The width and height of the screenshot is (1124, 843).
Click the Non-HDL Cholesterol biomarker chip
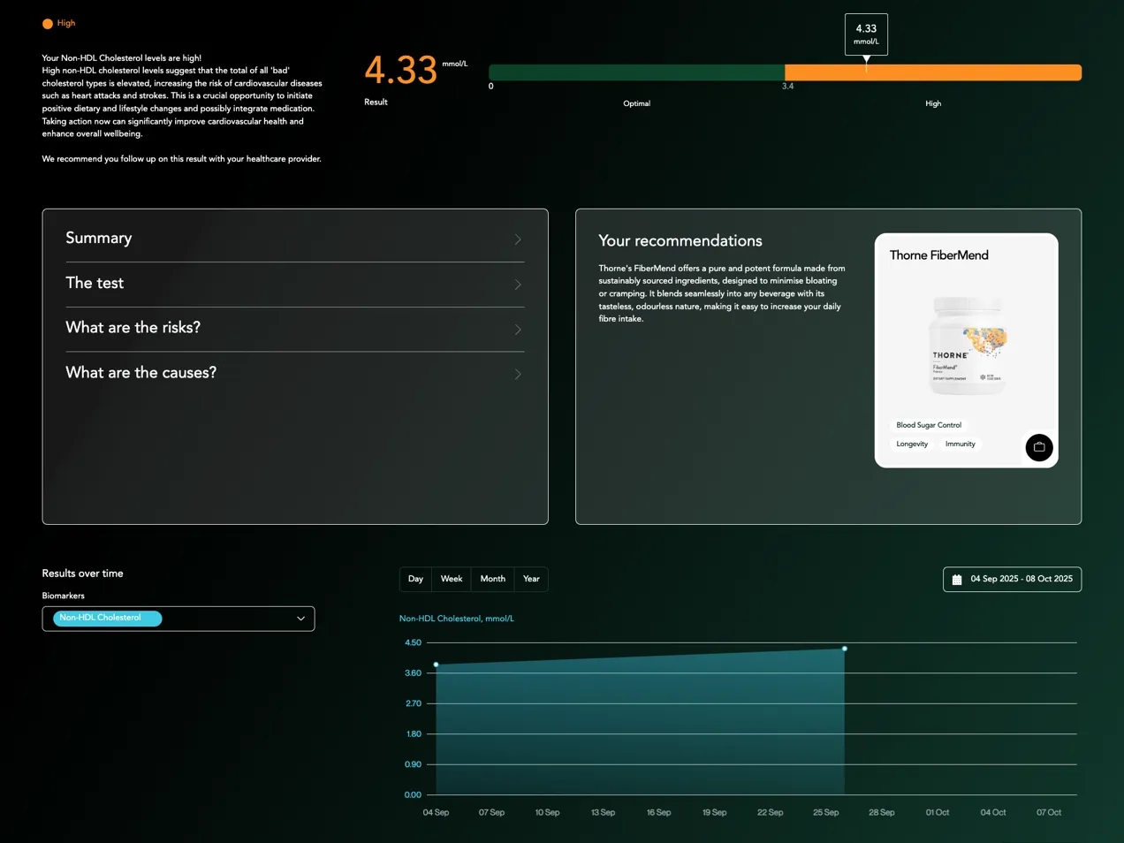click(106, 619)
